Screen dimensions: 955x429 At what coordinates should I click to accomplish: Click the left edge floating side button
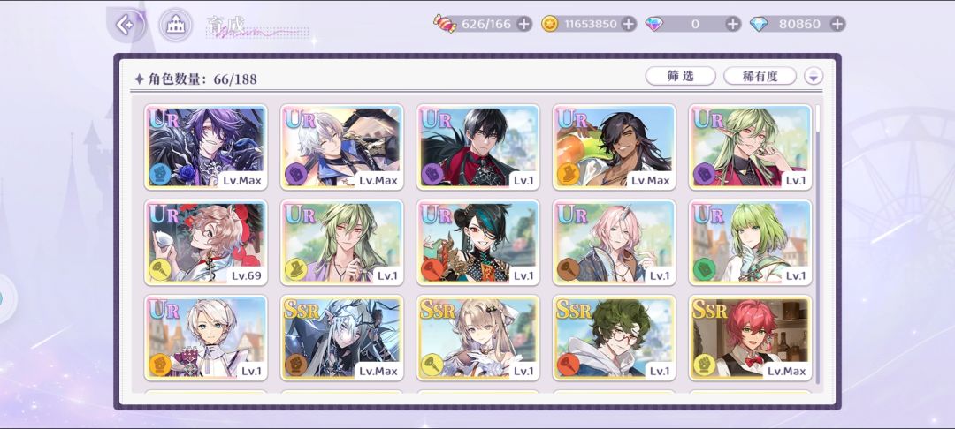[x=6, y=299]
